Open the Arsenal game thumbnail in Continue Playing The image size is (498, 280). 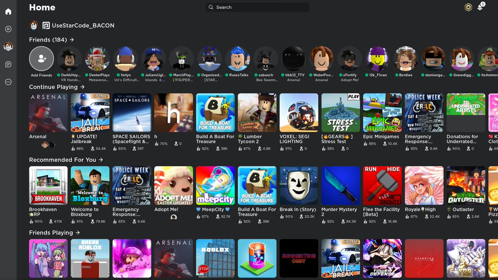coord(48,113)
